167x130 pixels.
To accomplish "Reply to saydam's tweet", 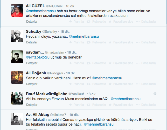I will point(77,63).
